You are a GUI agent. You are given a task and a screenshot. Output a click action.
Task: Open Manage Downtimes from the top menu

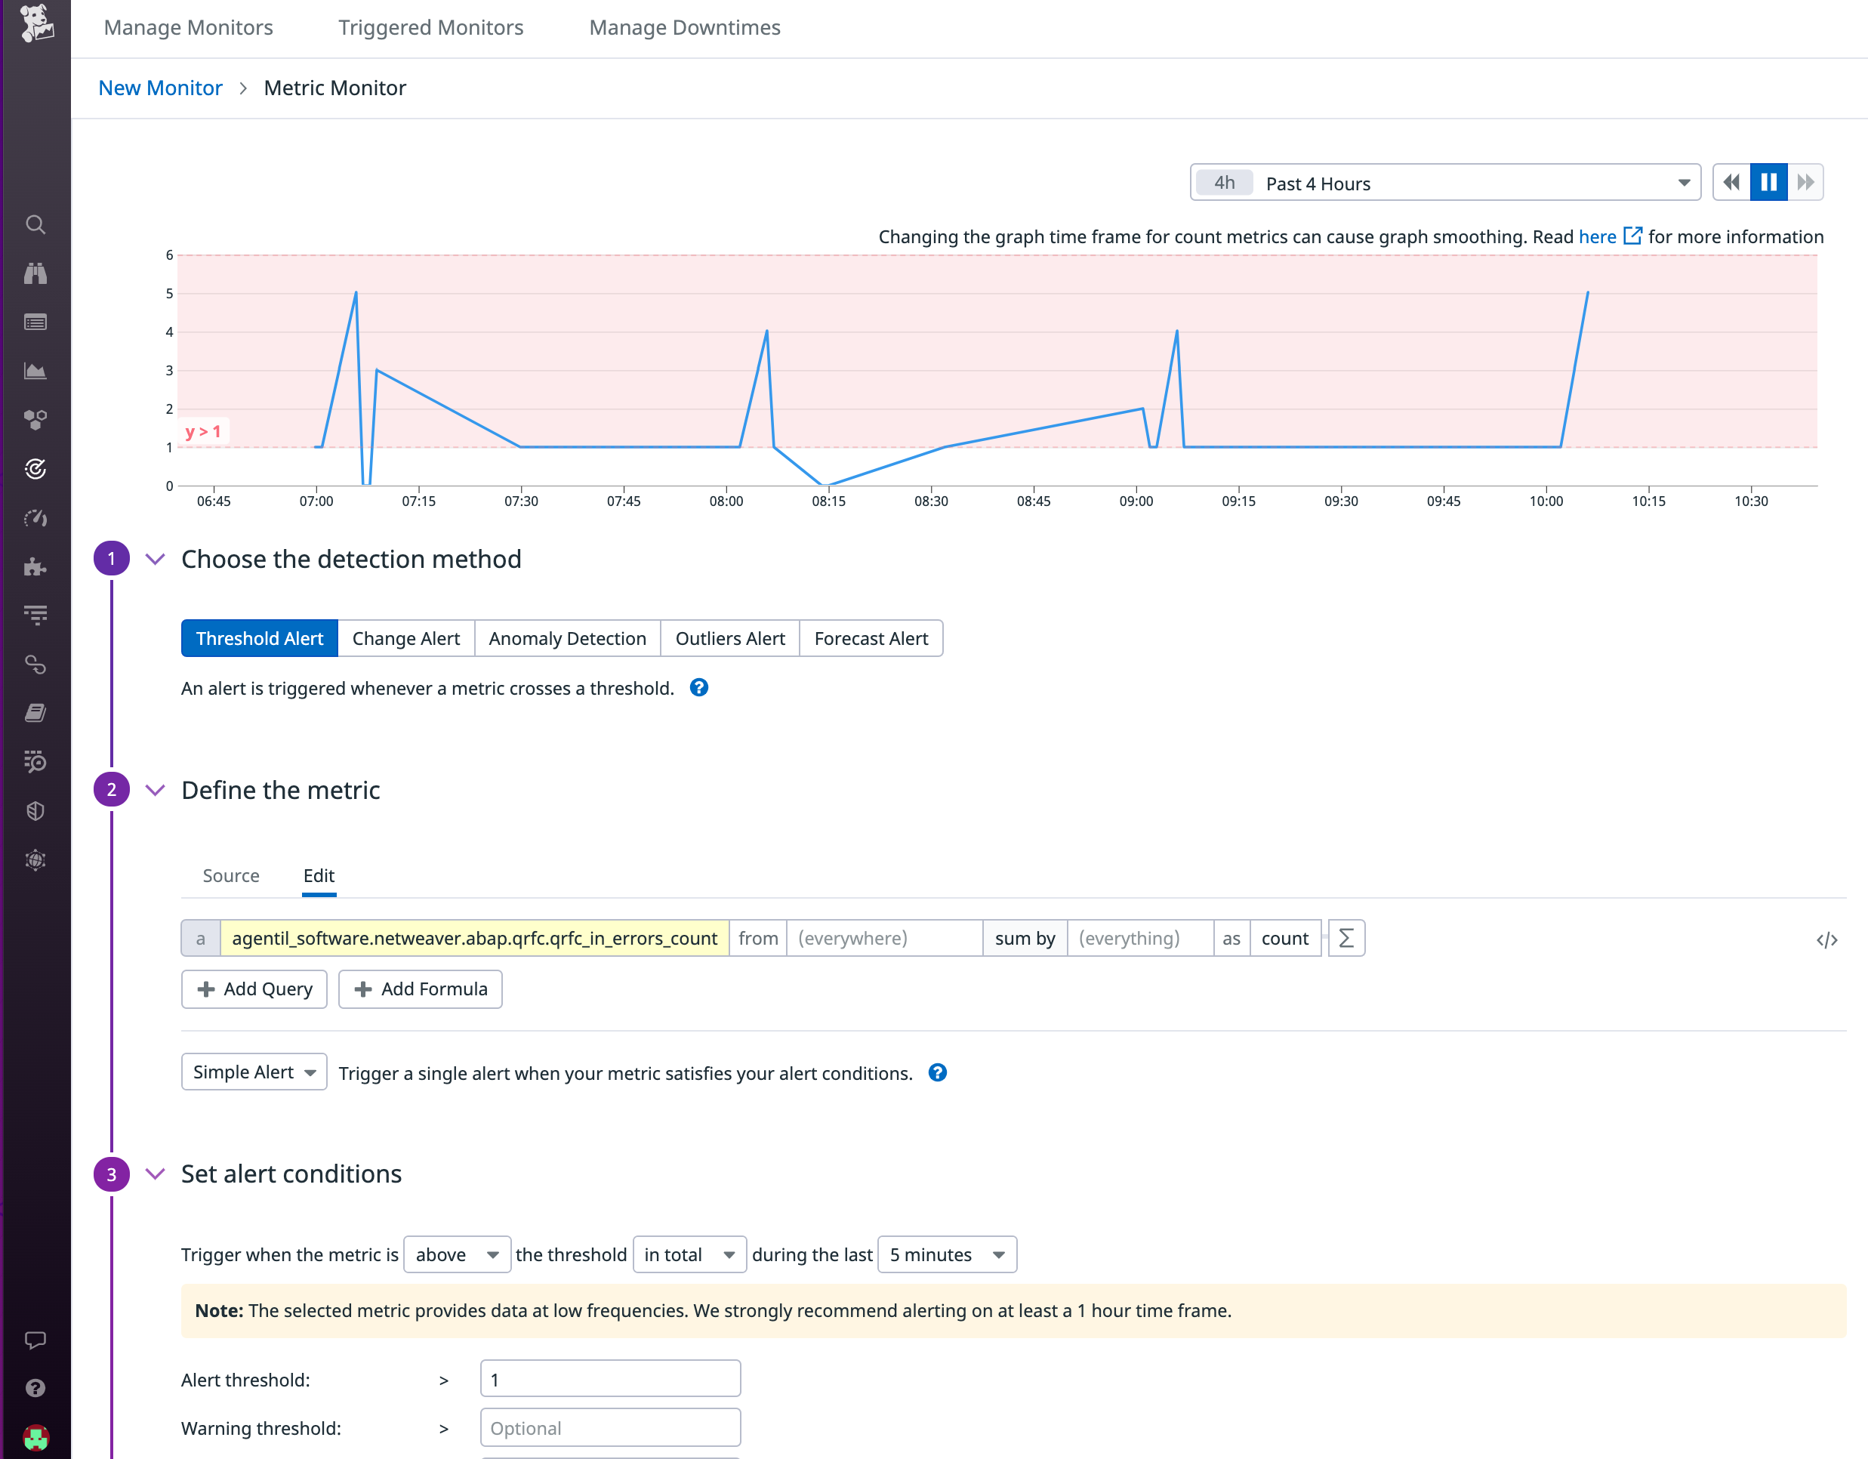click(x=683, y=27)
